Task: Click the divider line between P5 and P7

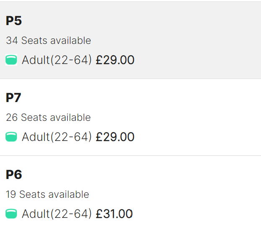Action: (130, 79)
